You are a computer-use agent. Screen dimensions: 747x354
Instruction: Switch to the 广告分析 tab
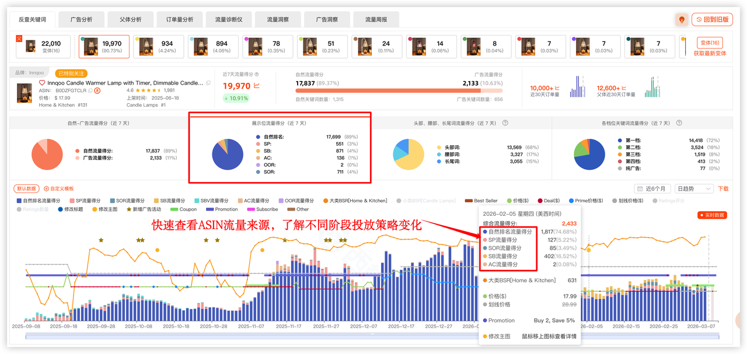coord(83,19)
